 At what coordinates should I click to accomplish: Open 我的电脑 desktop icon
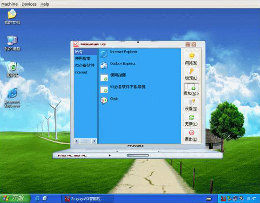click(x=12, y=43)
